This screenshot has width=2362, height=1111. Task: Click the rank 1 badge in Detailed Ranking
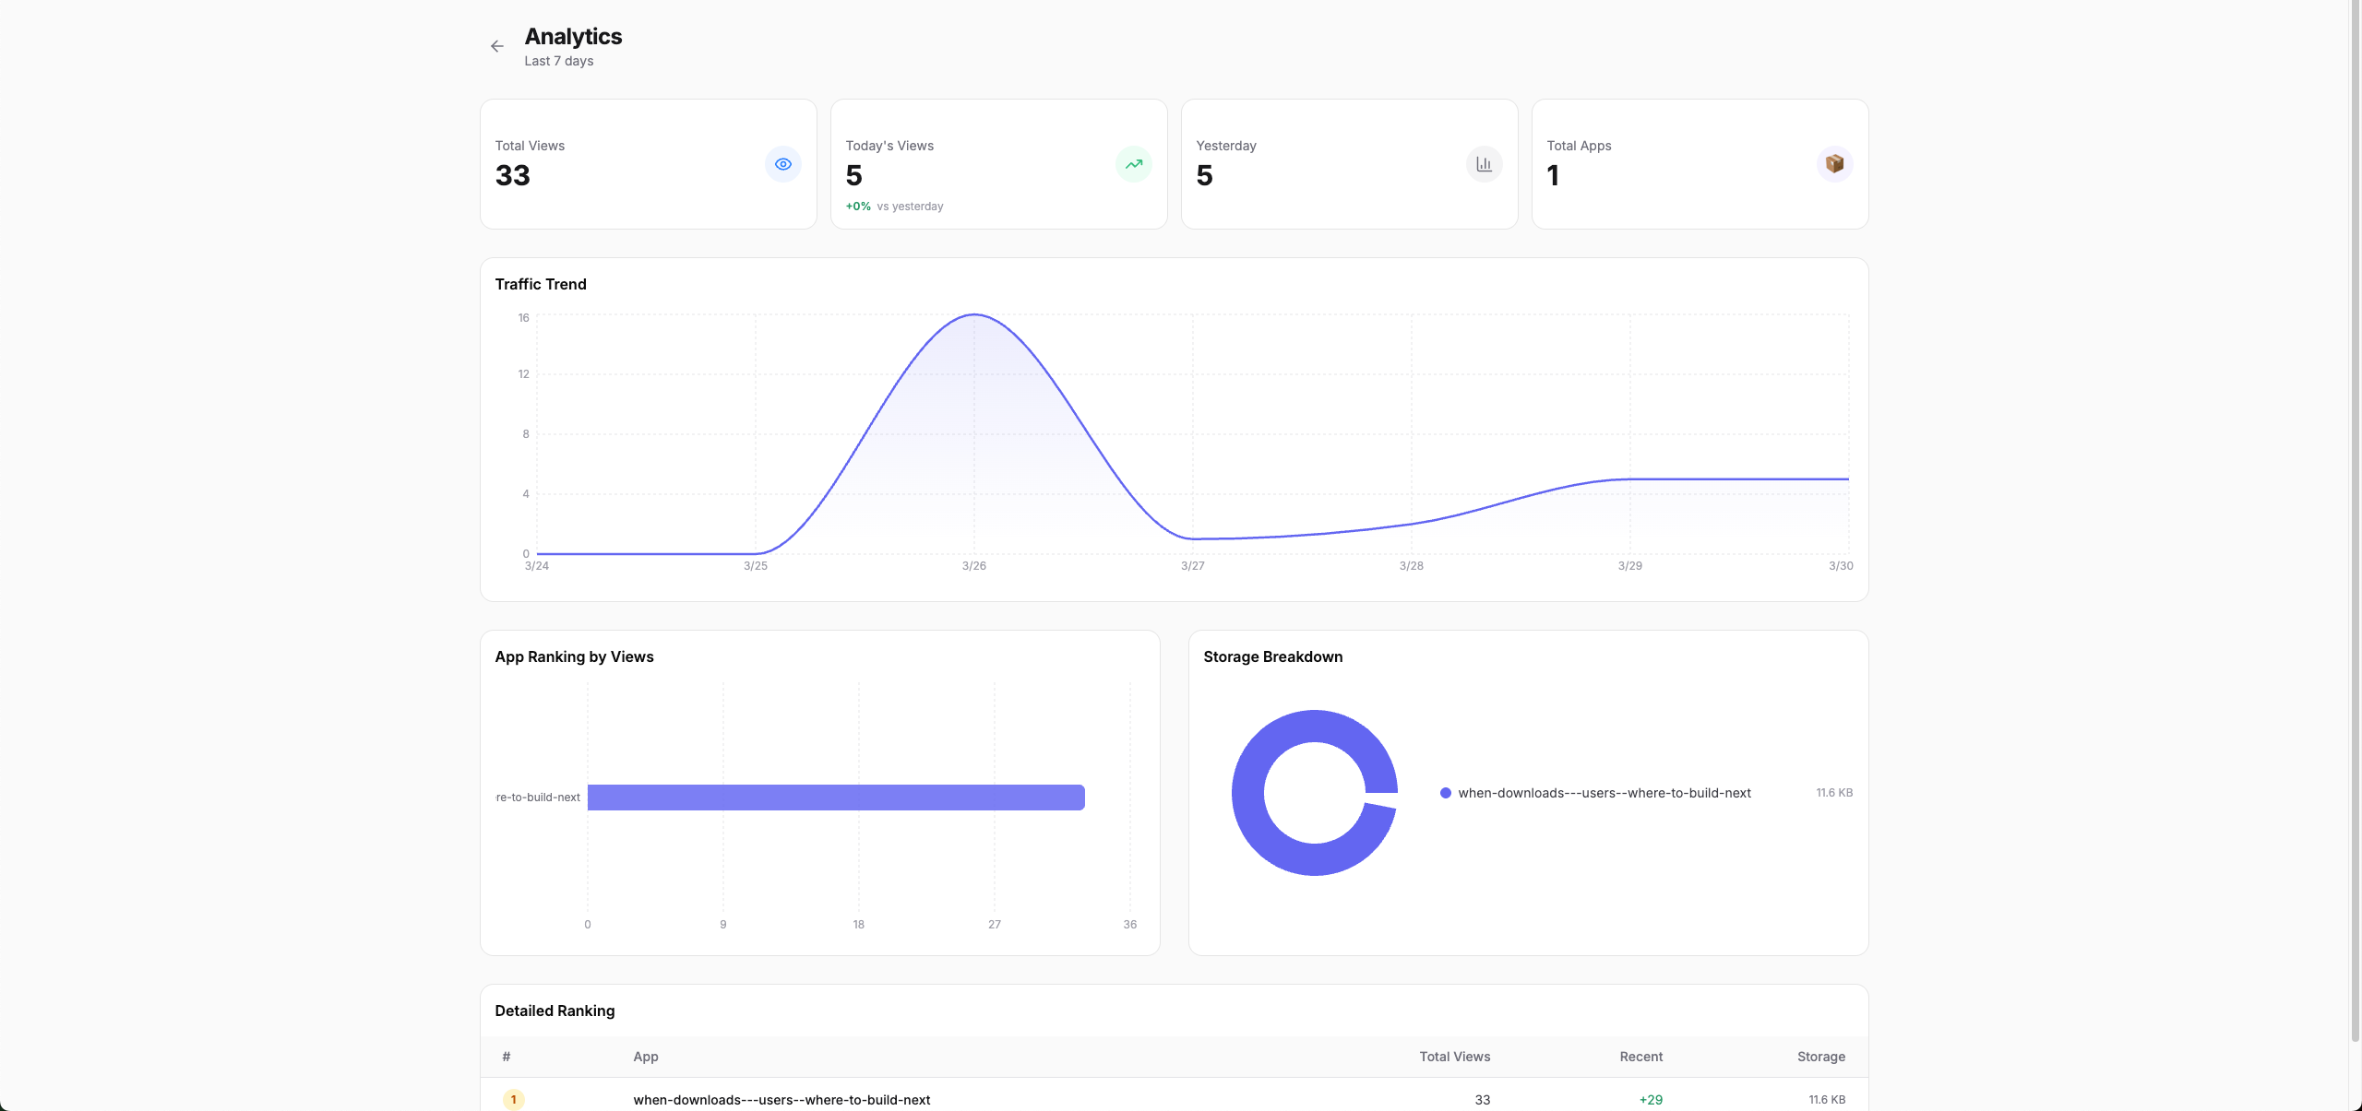[514, 1099]
